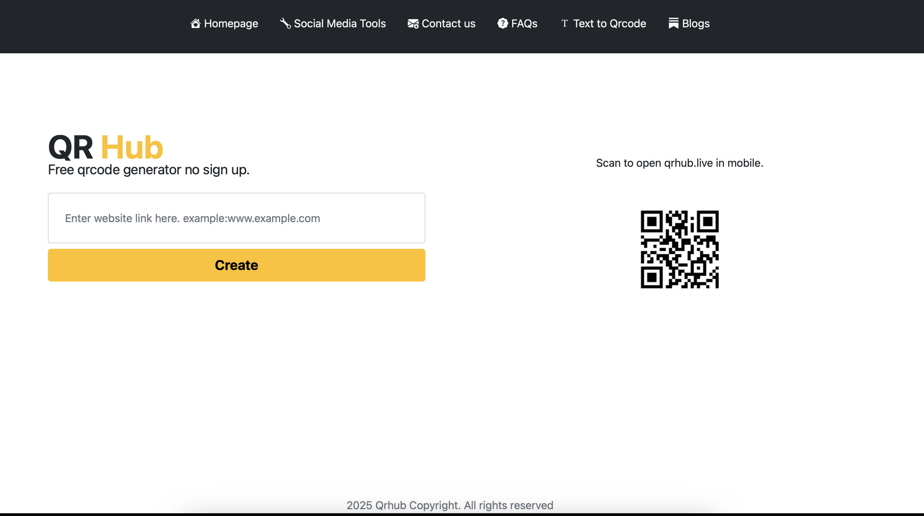Open the Blogs nav link

tap(689, 24)
